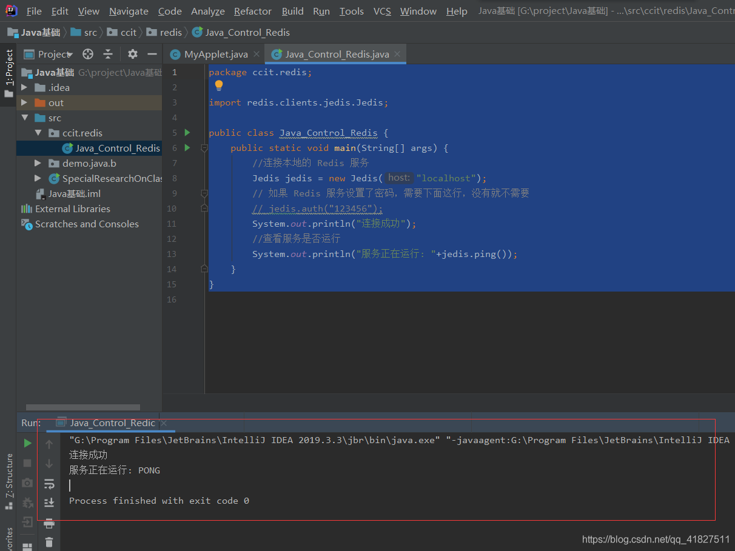Stop the running process

(27, 463)
